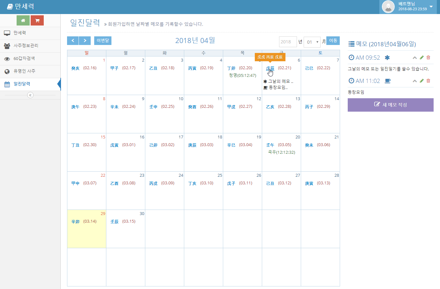
Task: Click the 이동 button
Action: tap(333, 41)
